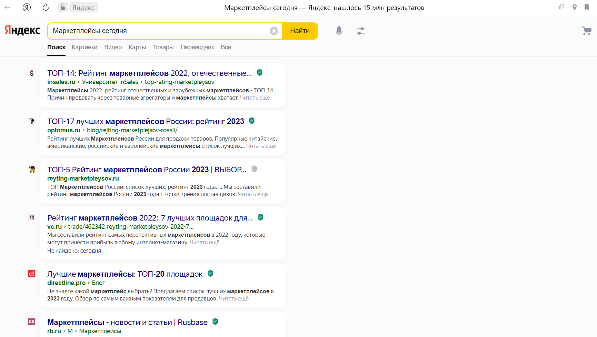Open the Переводчик tab
Viewport: 597px width, 337px height.
click(197, 47)
